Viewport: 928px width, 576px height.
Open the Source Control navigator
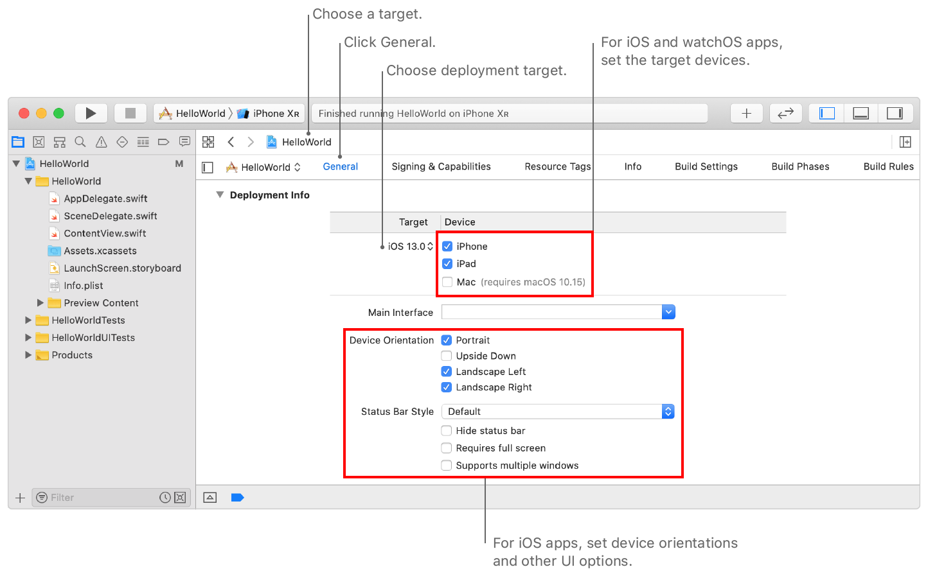click(39, 142)
